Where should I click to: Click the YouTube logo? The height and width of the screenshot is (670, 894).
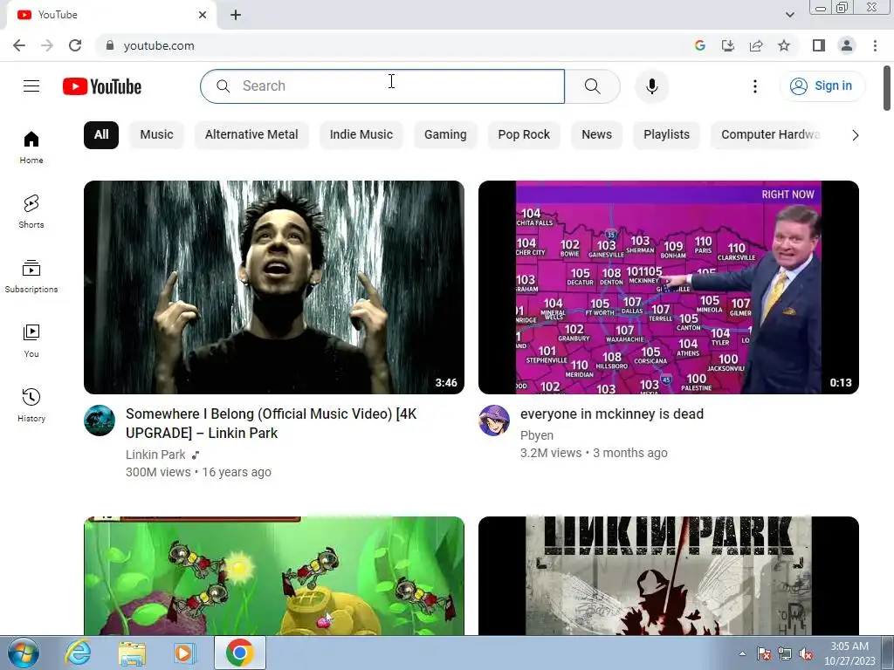click(102, 86)
